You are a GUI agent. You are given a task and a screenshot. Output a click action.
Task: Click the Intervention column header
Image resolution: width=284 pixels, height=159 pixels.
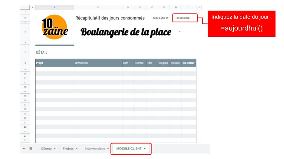98,63
